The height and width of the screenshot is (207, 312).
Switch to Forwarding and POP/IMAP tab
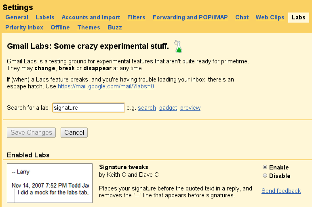click(x=190, y=17)
